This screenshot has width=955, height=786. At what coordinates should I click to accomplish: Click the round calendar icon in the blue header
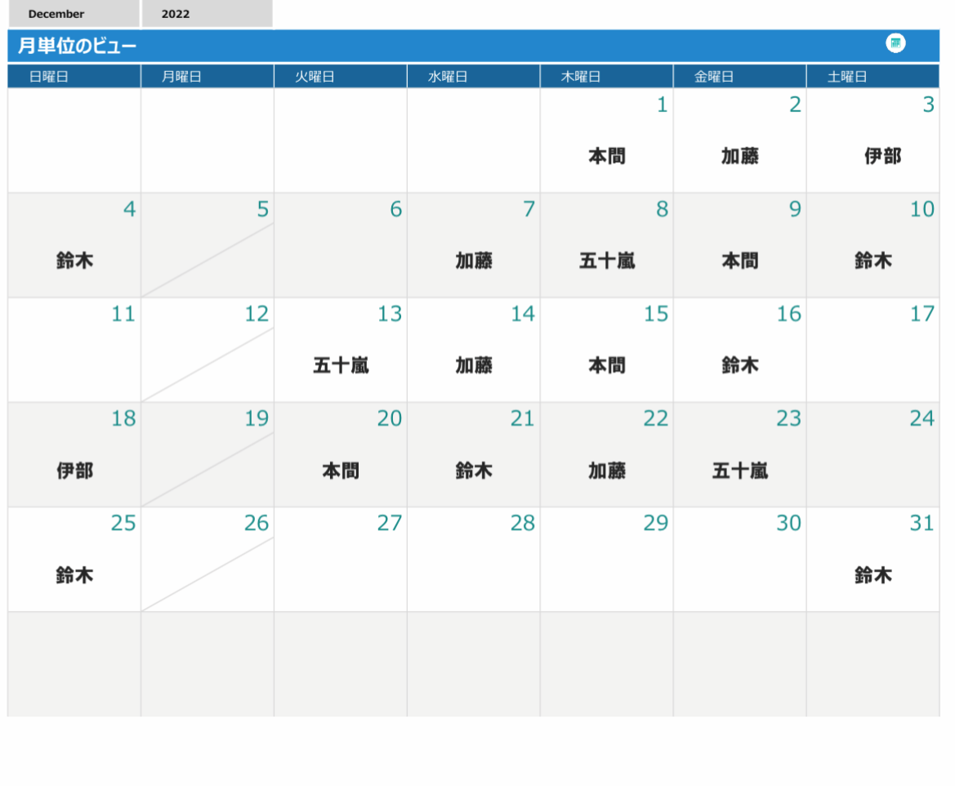click(895, 43)
